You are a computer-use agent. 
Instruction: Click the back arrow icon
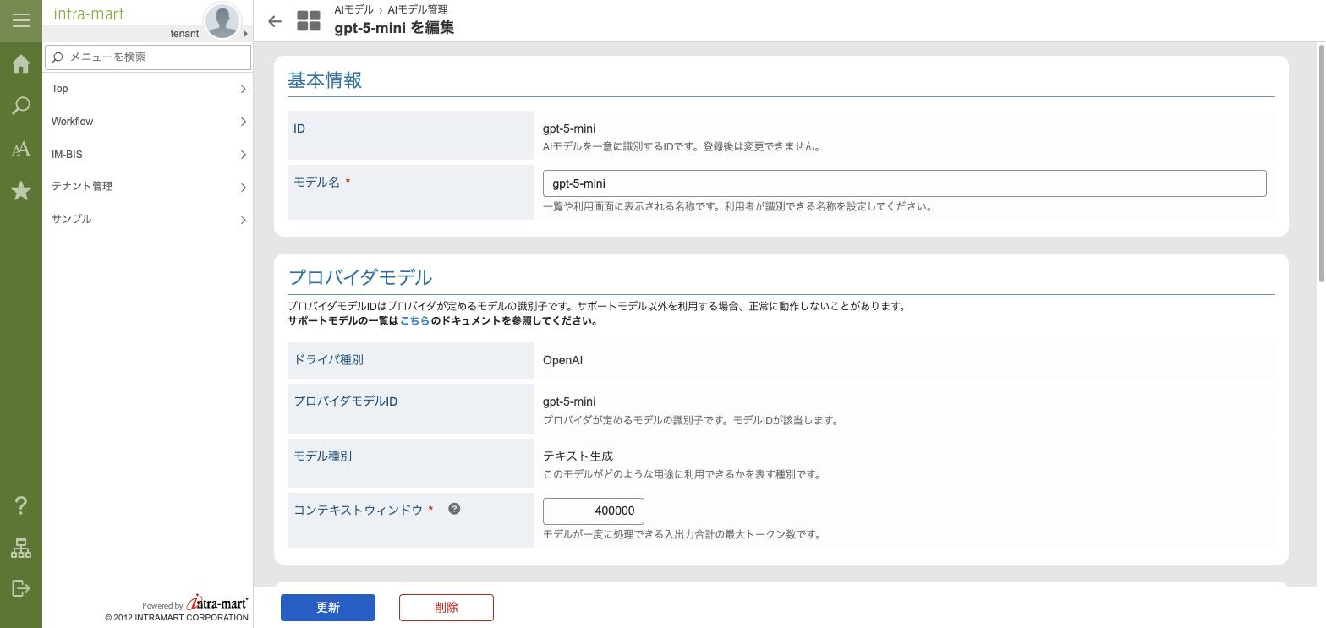[x=275, y=21]
